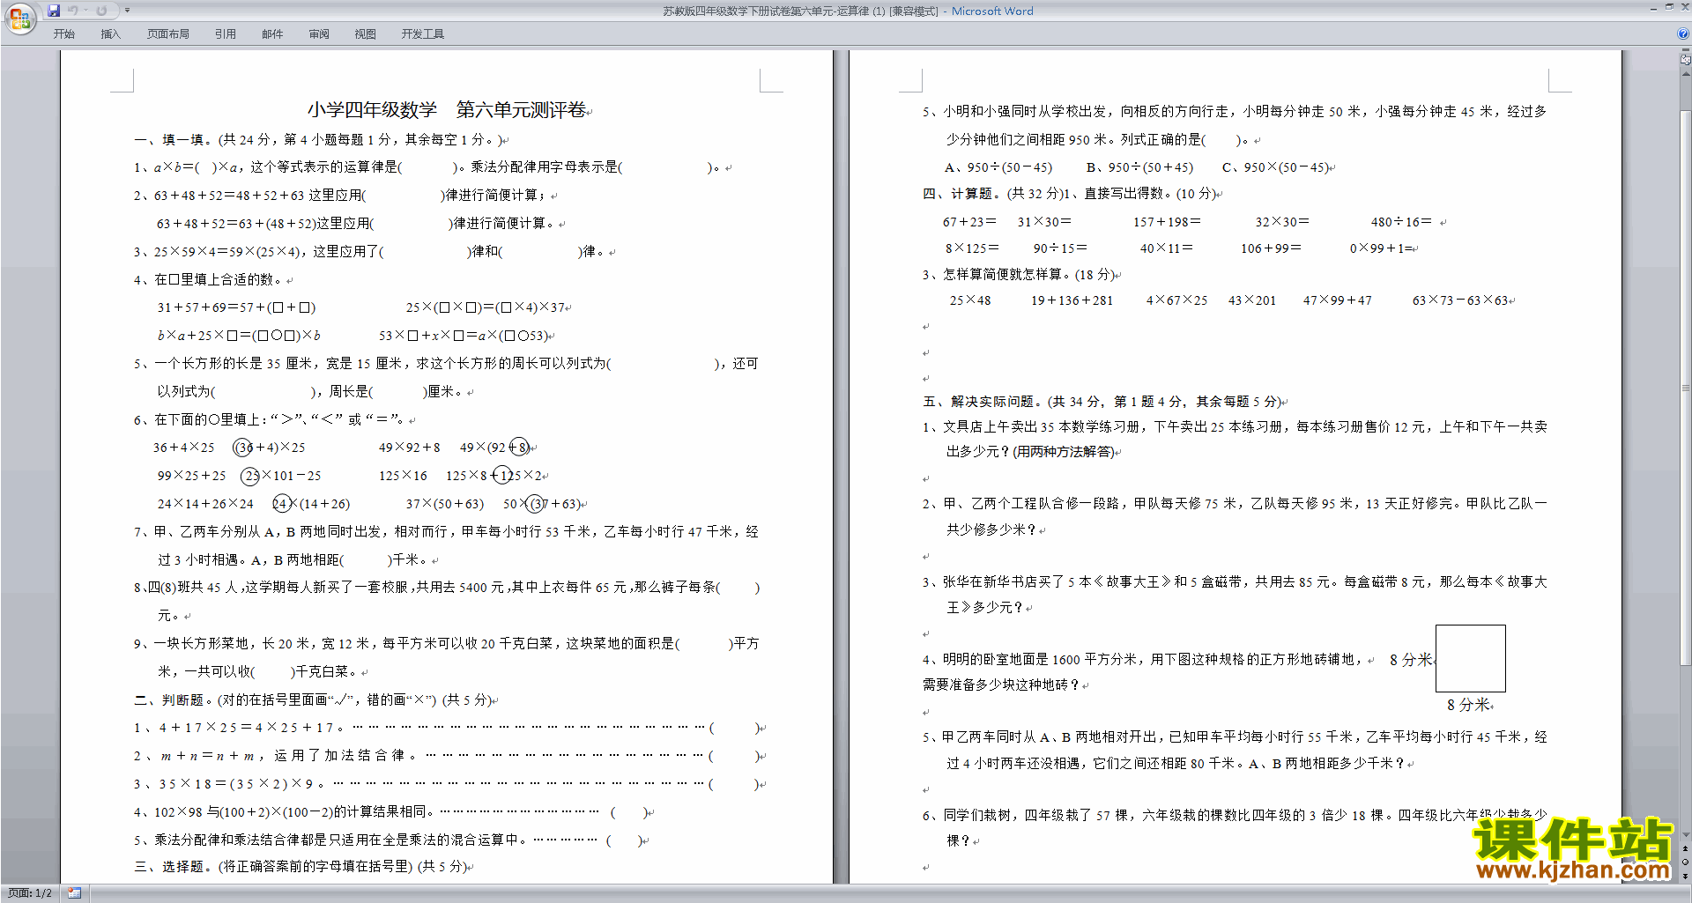Open the 开发工具 ribbon tab
Viewport: 1692px width, 903px height.
pos(423,34)
